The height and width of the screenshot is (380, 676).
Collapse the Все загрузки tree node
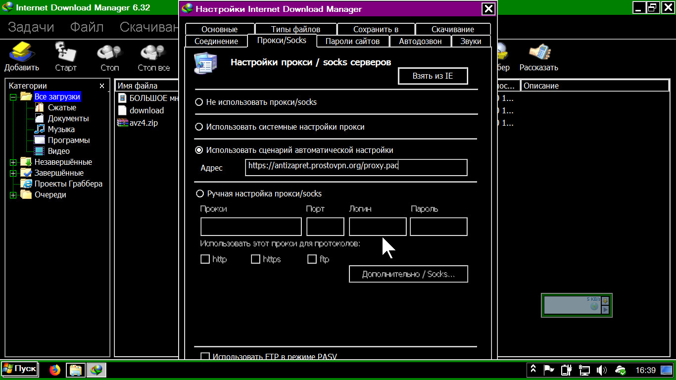pyautogui.click(x=13, y=97)
